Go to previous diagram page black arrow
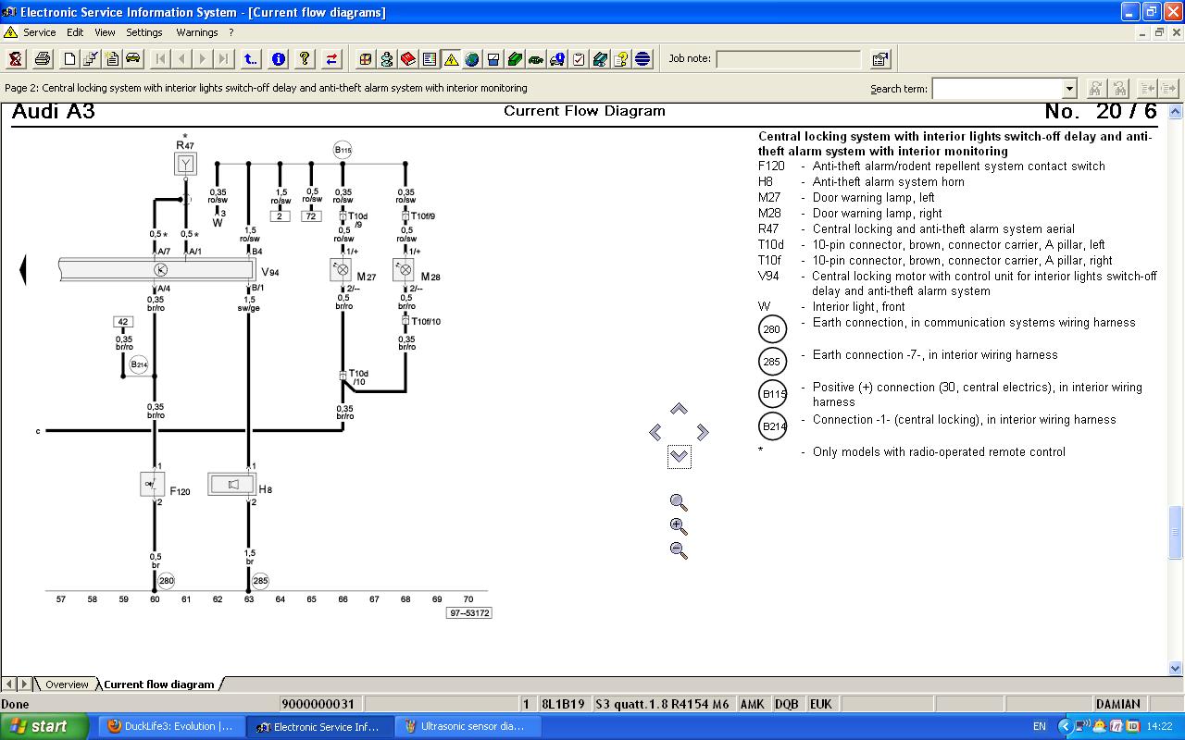 (x=22, y=270)
